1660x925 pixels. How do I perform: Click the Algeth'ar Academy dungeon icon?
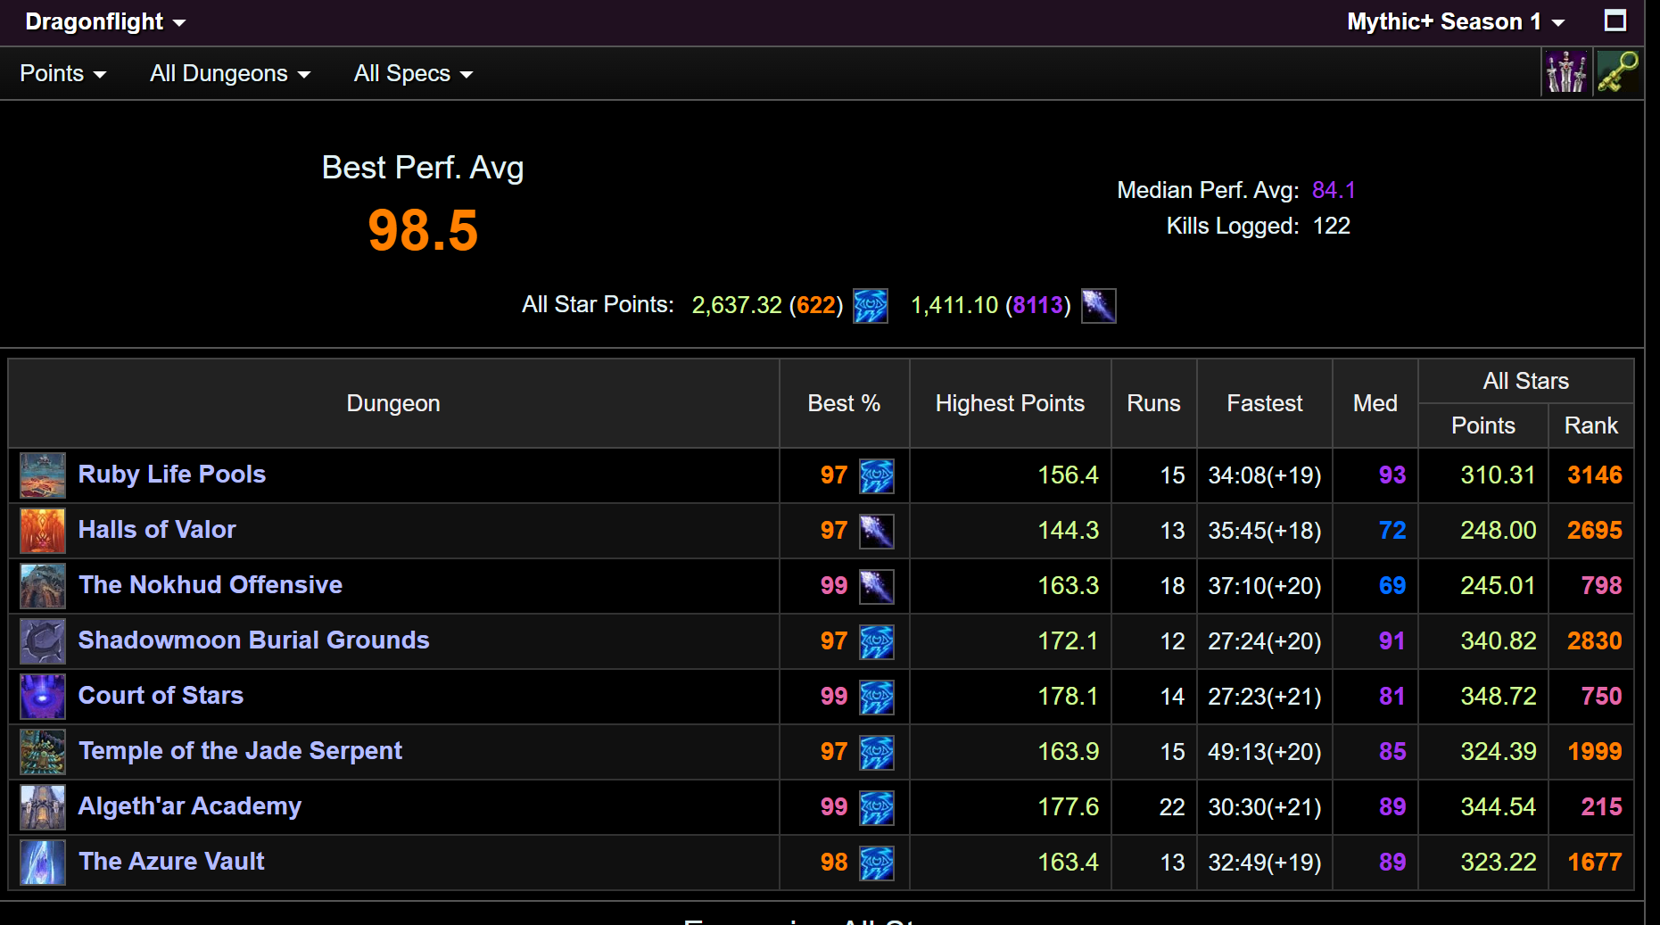click(x=42, y=807)
